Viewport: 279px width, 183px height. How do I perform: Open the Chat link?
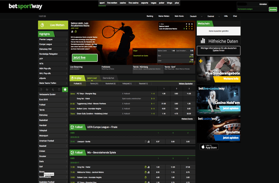[x=235, y=16]
